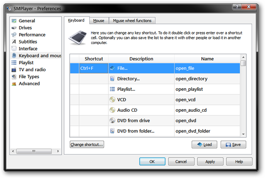This screenshot has width=265, height=178.
Task: Click the File Types icon
Action: tap(14, 77)
